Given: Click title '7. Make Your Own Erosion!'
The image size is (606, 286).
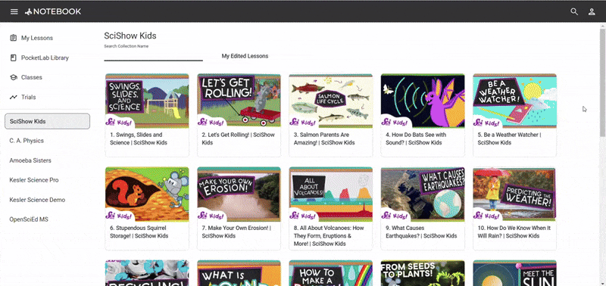Looking at the screenshot, I should [236, 232].
